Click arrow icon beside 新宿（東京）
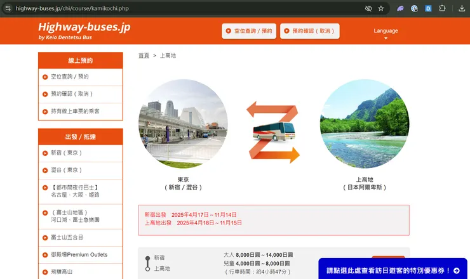The image size is (470, 279). coord(45,153)
